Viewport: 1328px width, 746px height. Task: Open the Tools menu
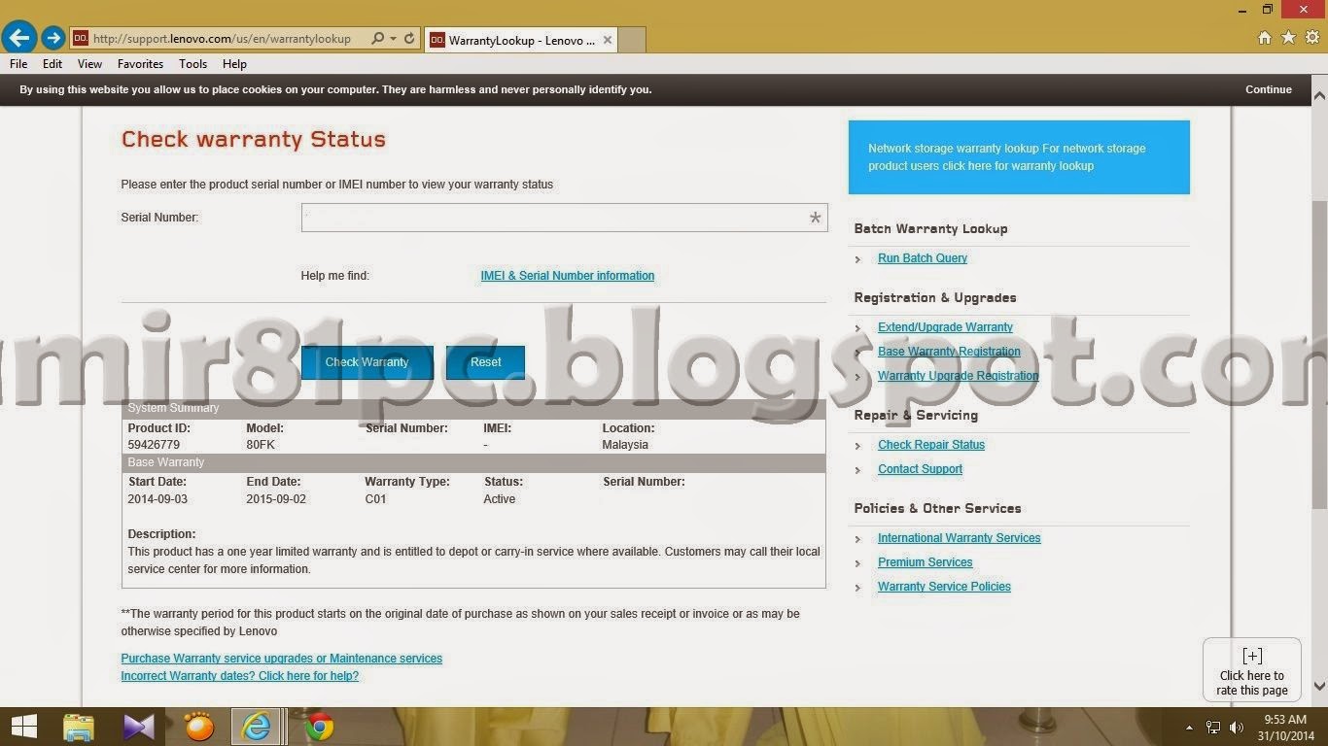click(192, 64)
